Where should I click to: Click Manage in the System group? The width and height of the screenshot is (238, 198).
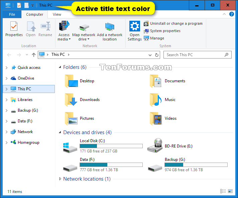point(154,38)
